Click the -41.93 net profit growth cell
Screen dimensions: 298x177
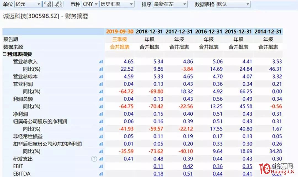126,129
